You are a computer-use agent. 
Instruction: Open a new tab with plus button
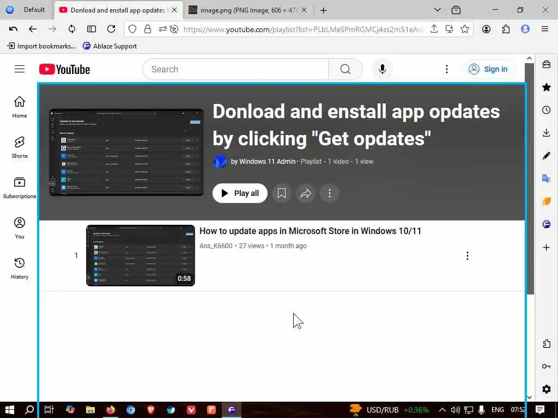coord(323,11)
